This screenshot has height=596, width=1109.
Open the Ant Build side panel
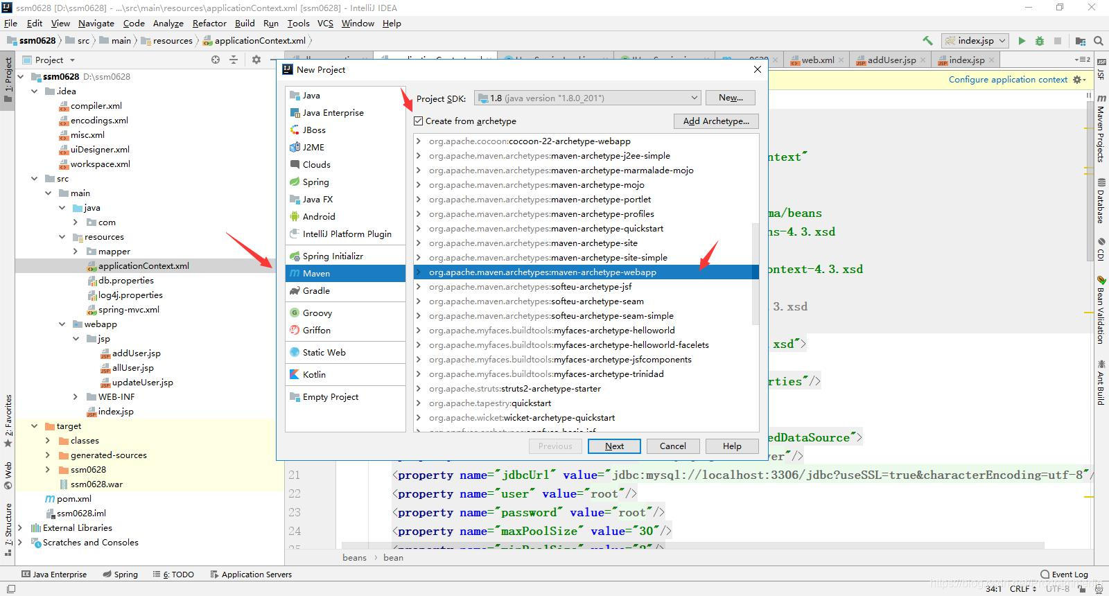click(1100, 382)
